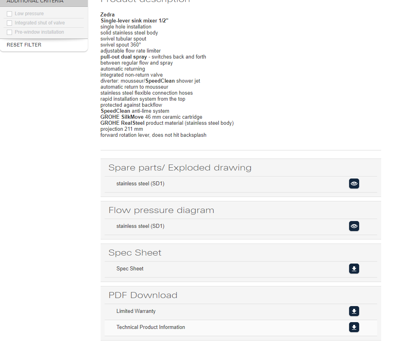
Task: Download the Spec Sheet file
Action: (x=354, y=269)
